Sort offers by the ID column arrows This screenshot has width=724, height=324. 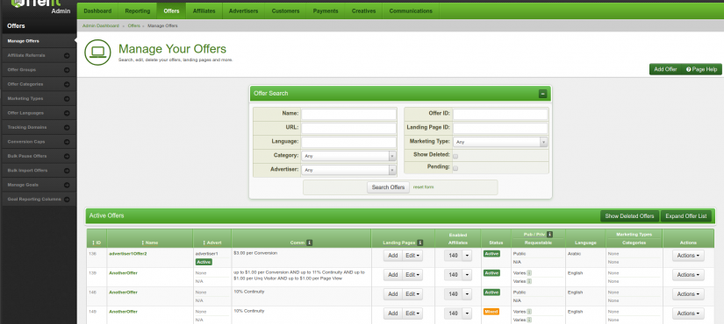pos(94,243)
